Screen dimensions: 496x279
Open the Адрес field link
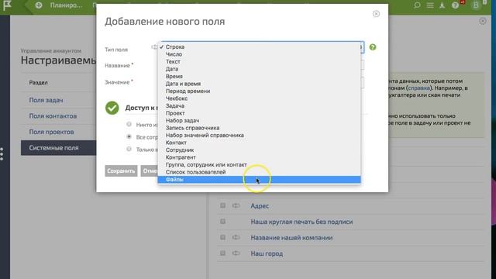(x=260, y=206)
